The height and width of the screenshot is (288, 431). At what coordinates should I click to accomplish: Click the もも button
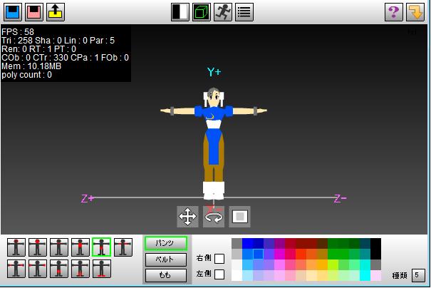tap(166, 275)
